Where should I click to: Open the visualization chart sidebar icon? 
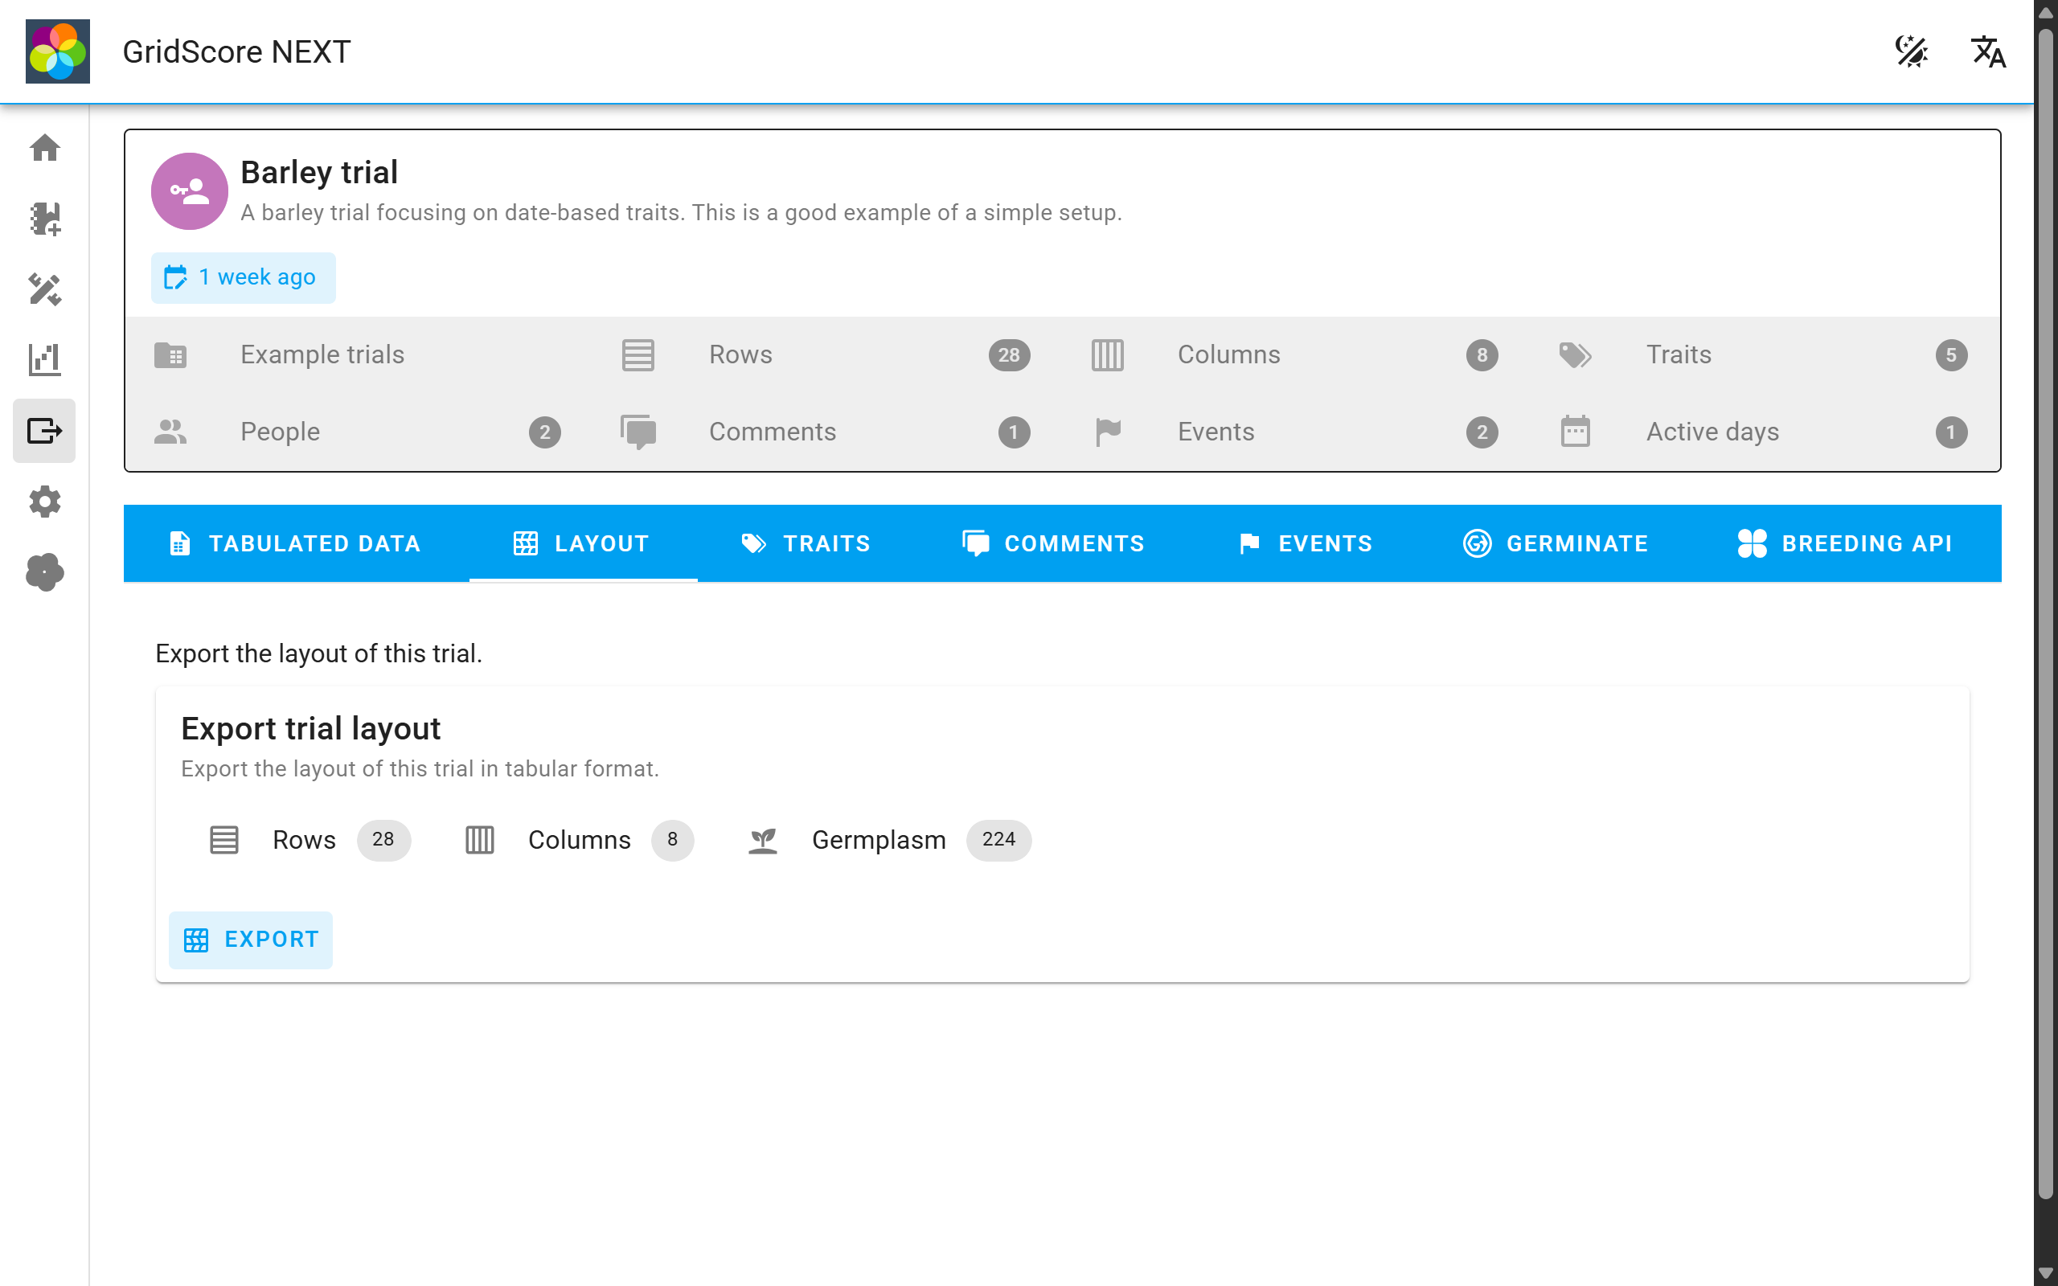coord(44,360)
